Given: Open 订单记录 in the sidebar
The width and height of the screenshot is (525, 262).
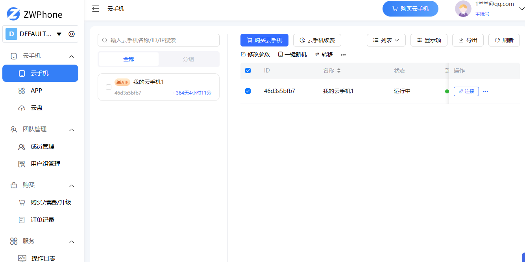Looking at the screenshot, I should 43,220.
